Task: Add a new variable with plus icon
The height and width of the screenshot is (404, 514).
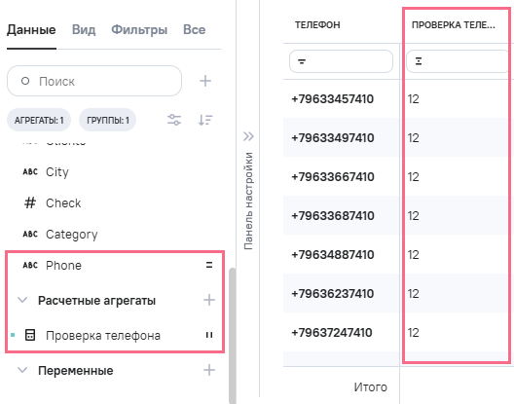Action: point(209,370)
